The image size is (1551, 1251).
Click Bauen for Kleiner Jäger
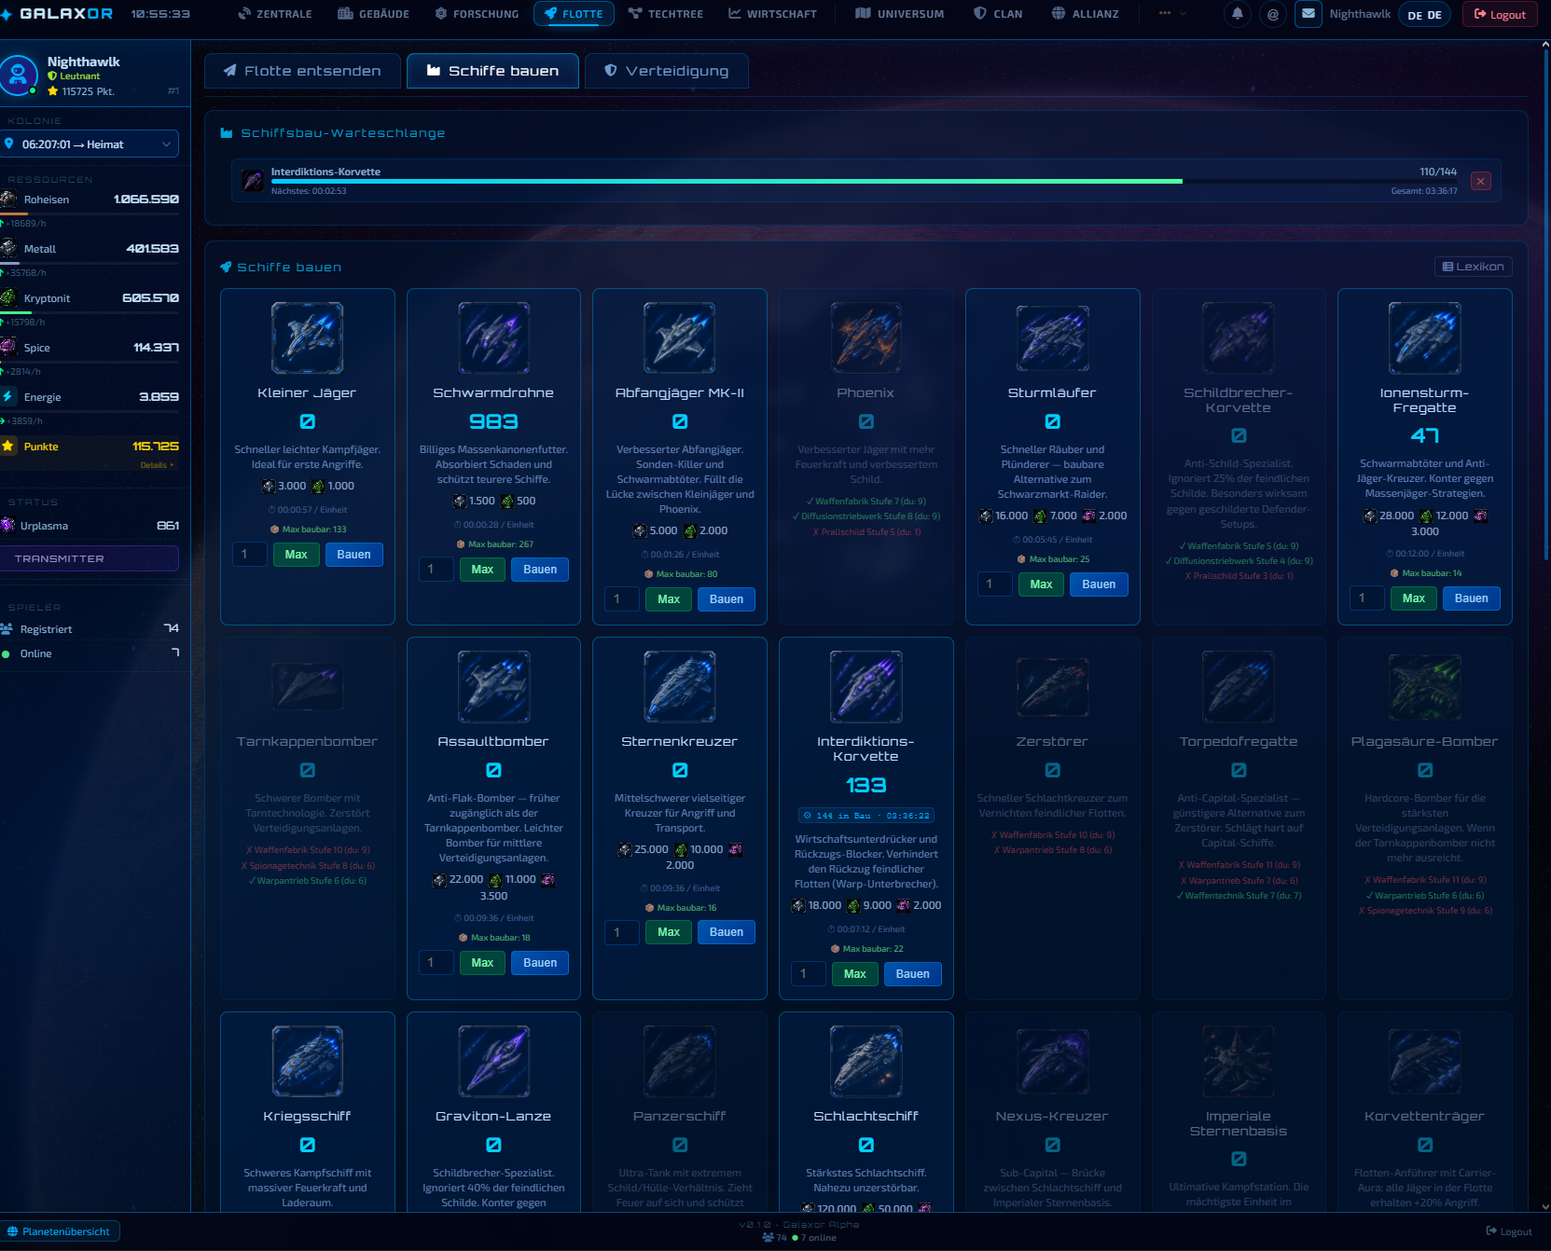click(353, 555)
